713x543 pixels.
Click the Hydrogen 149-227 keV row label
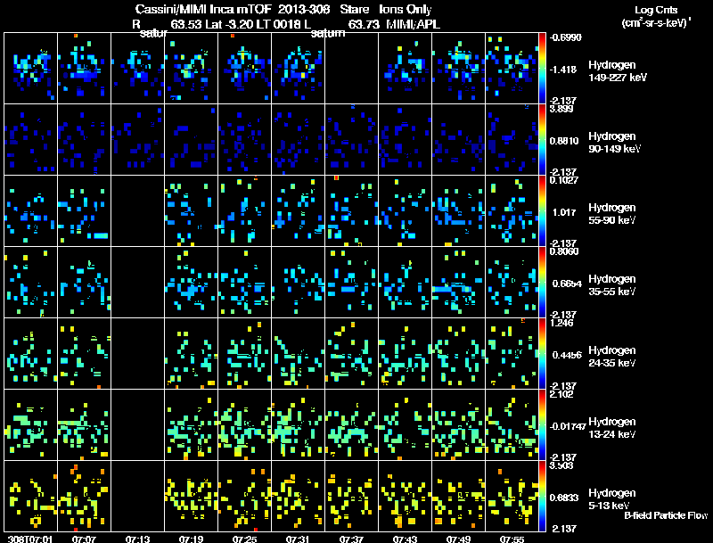(618, 71)
